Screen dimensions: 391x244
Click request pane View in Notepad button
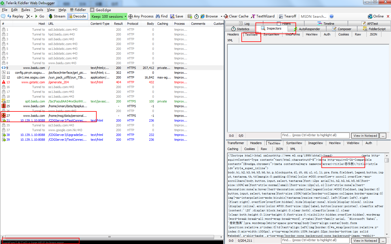[365, 136]
